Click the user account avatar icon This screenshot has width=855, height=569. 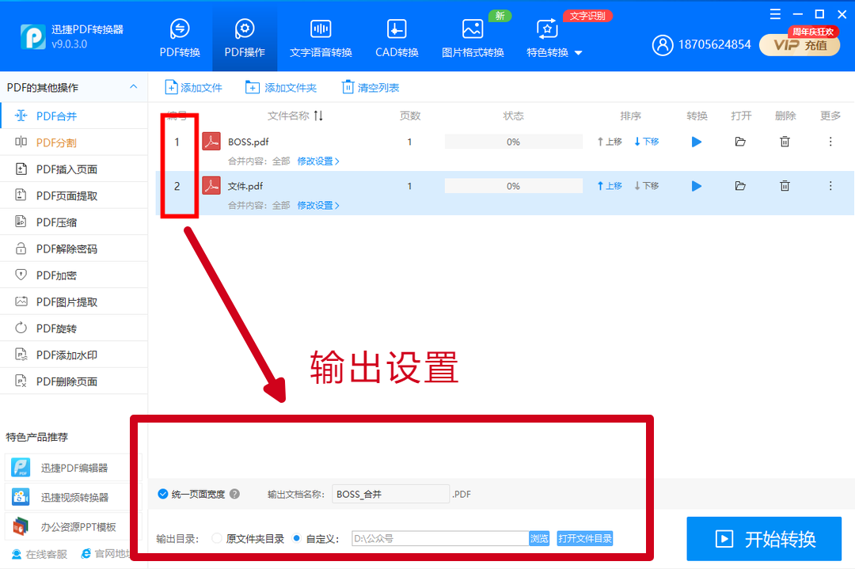[x=662, y=45]
